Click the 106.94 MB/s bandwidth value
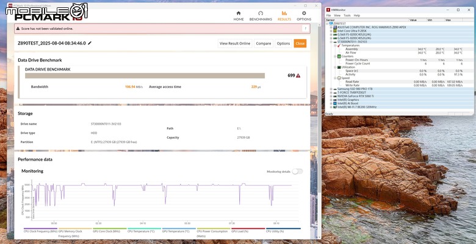Viewport: 476px width, 244px height. click(x=134, y=86)
